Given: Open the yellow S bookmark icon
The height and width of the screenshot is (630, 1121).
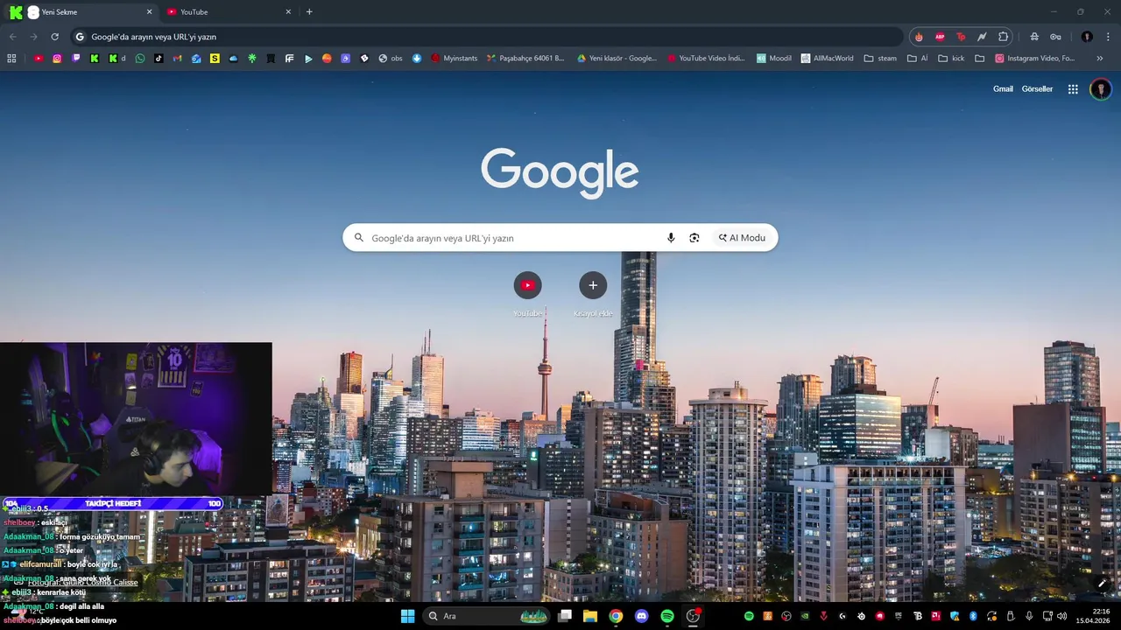Looking at the screenshot, I should (215, 59).
